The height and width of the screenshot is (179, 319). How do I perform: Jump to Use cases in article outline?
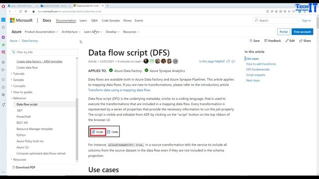(252, 59)
